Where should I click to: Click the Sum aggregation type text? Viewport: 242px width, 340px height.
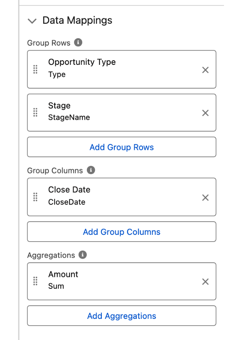click(x=56, y=286)
